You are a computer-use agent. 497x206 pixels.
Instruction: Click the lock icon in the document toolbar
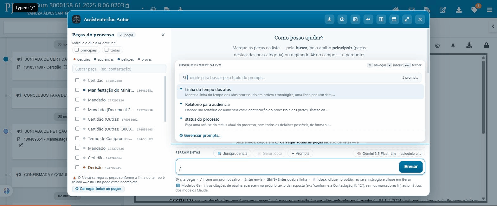coord(486,45)
